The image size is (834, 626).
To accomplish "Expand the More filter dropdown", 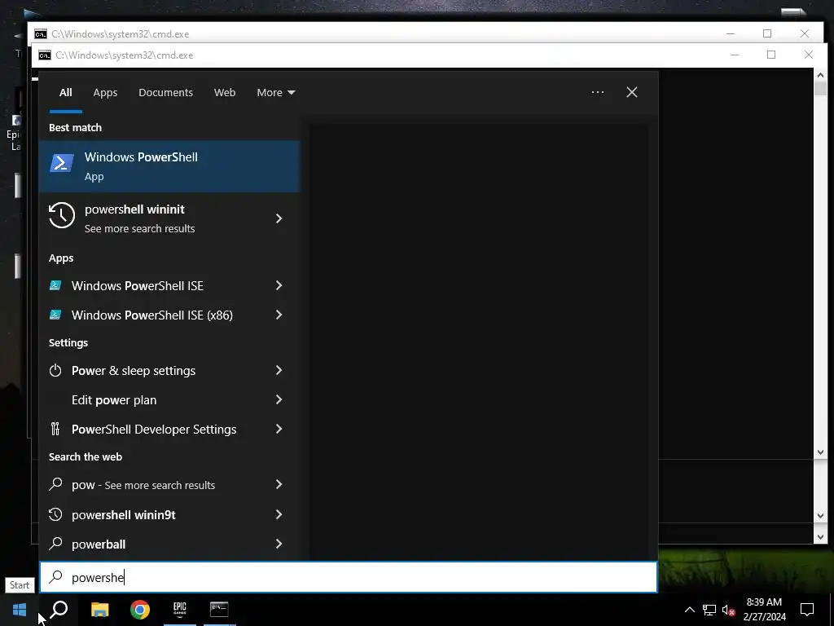I will click(275, 93).
